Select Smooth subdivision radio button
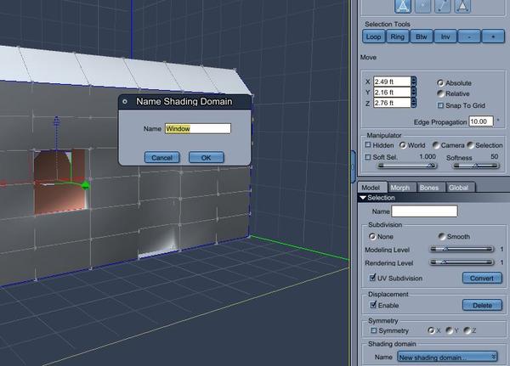This screenshot has width=510, height=366. click(441, 236)
